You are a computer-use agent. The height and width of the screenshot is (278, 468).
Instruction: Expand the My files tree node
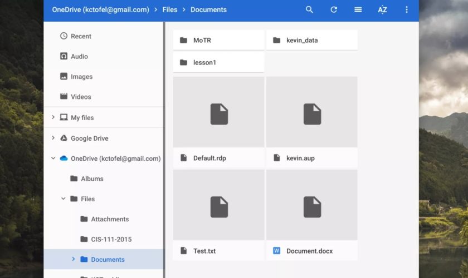point(53,117)
